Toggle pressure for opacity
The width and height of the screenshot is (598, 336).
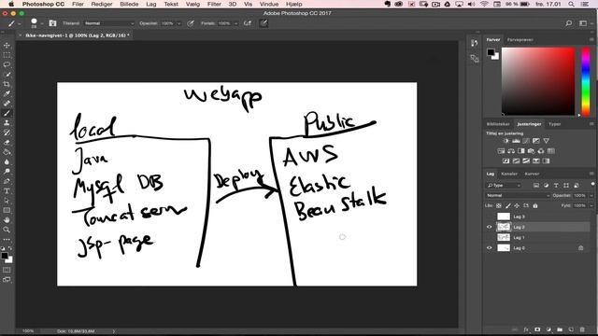191,23
